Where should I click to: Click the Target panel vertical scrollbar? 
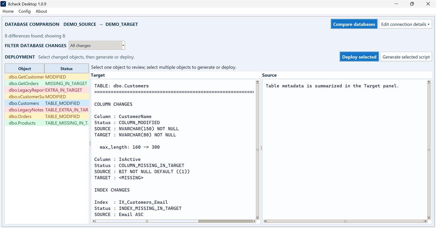click(257, 150)
